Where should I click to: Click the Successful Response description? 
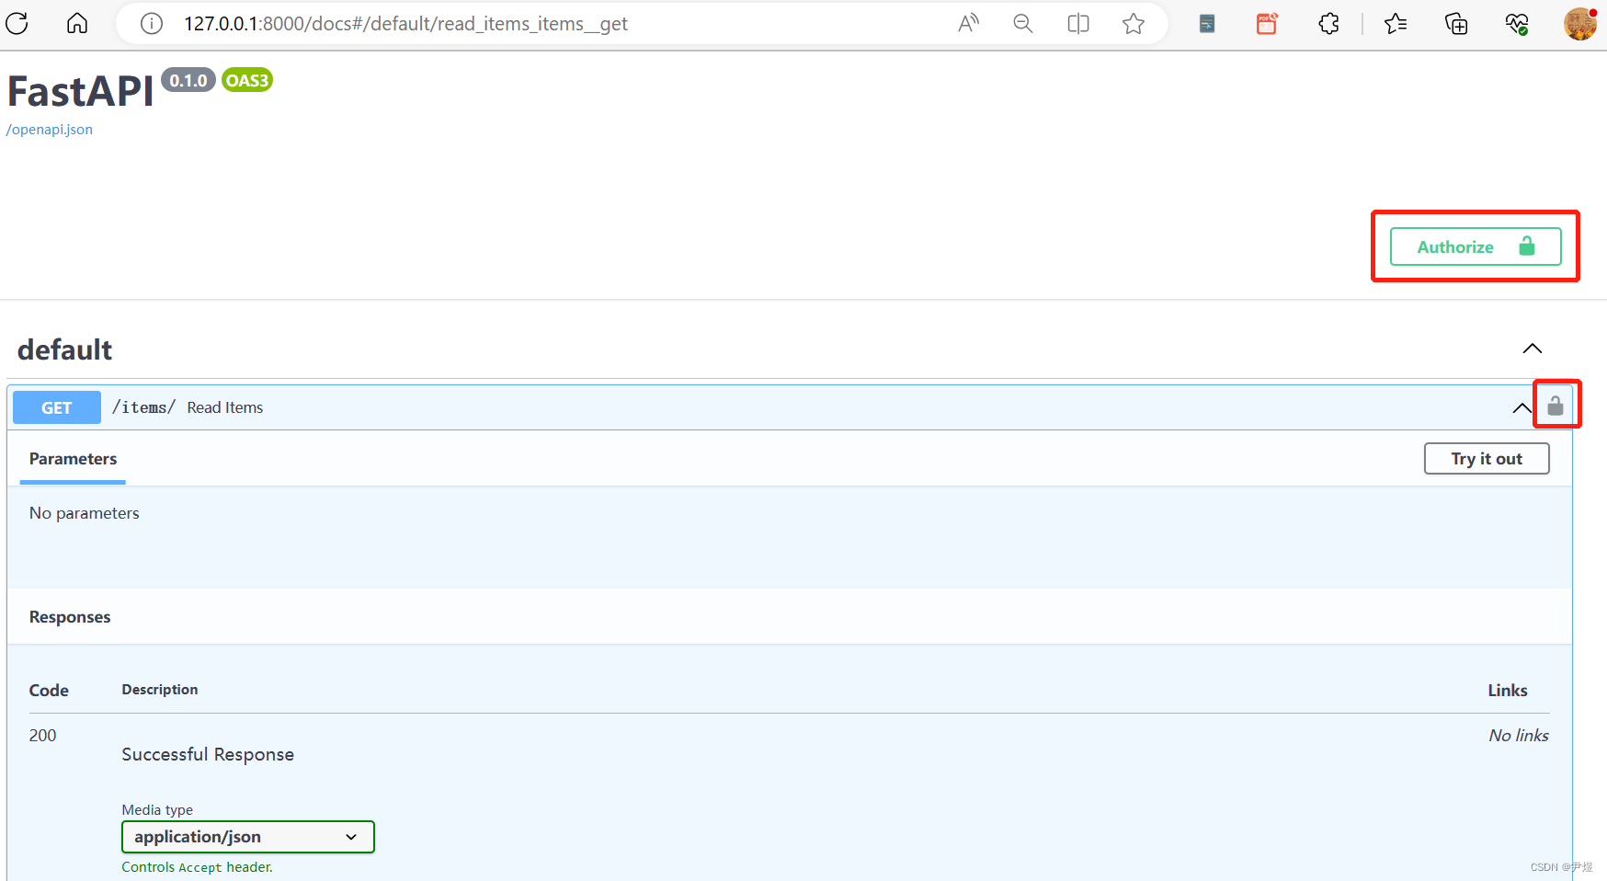pos(208,754)
